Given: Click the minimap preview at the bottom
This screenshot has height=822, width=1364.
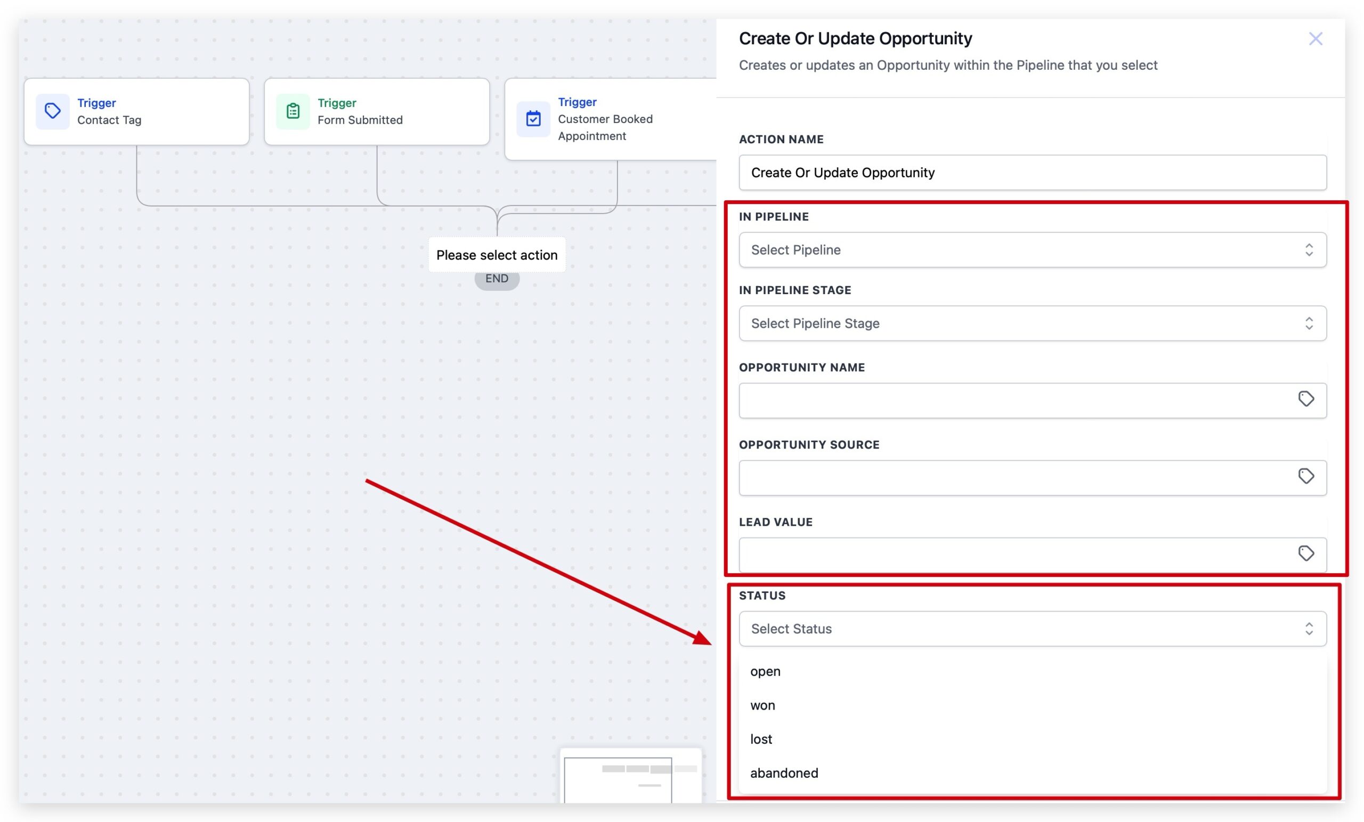Looking at the screenshot, I should (631, 778).
